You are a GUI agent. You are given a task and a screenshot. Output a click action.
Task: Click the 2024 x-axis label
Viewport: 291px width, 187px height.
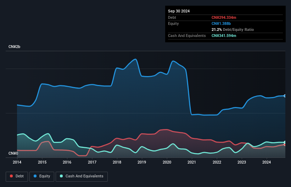(x=267, y=162)
